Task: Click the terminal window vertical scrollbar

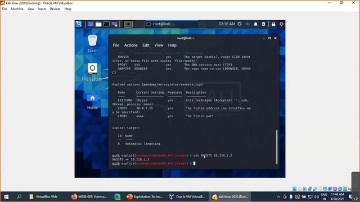Action: pos(277,147)
